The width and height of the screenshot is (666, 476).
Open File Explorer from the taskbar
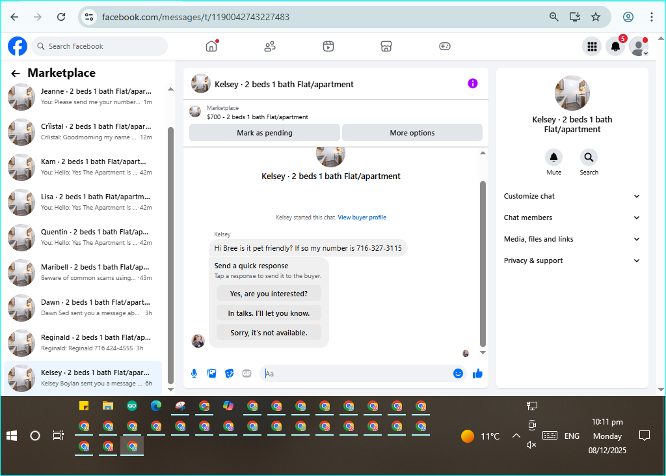(x=108, y=406)
